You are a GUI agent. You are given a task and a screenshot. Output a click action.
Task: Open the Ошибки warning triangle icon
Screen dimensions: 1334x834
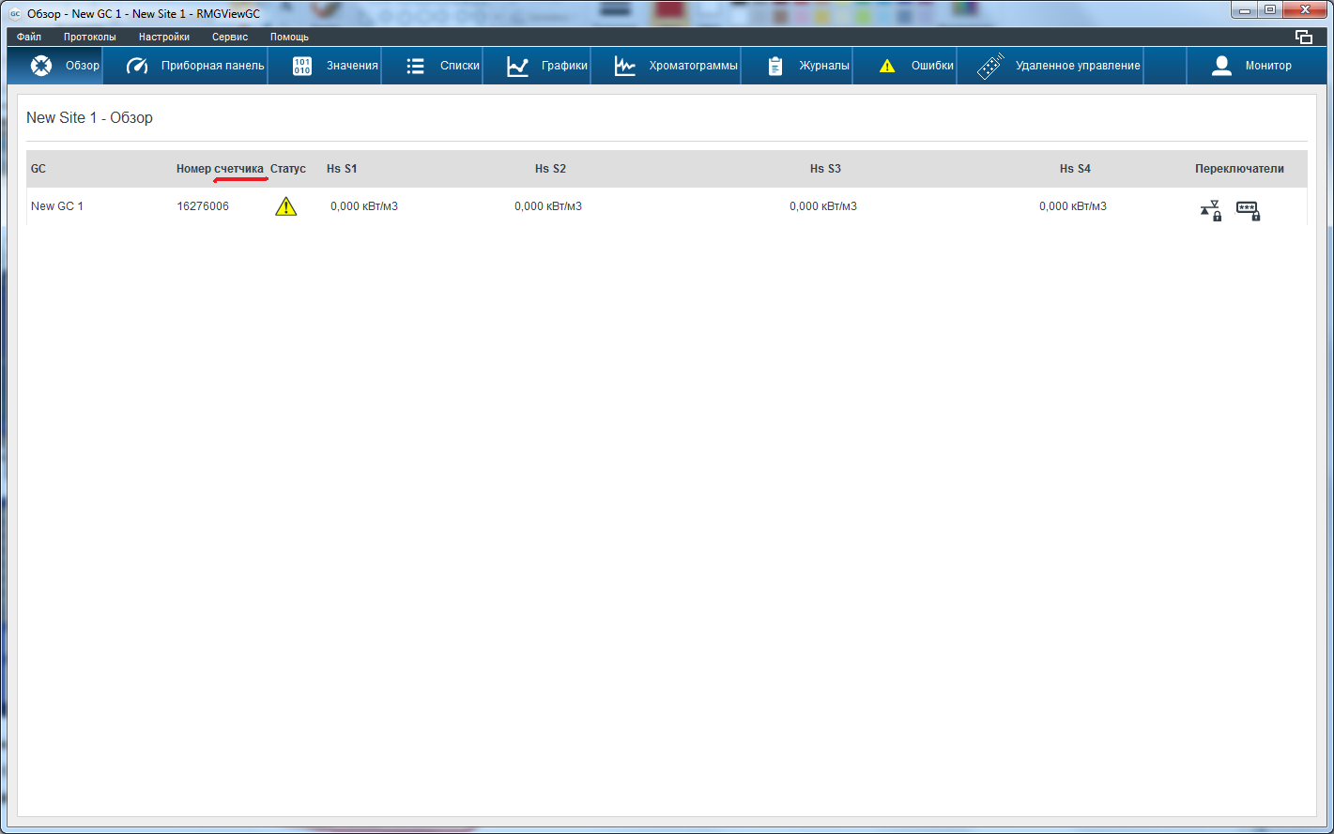[x=887, y=66]
